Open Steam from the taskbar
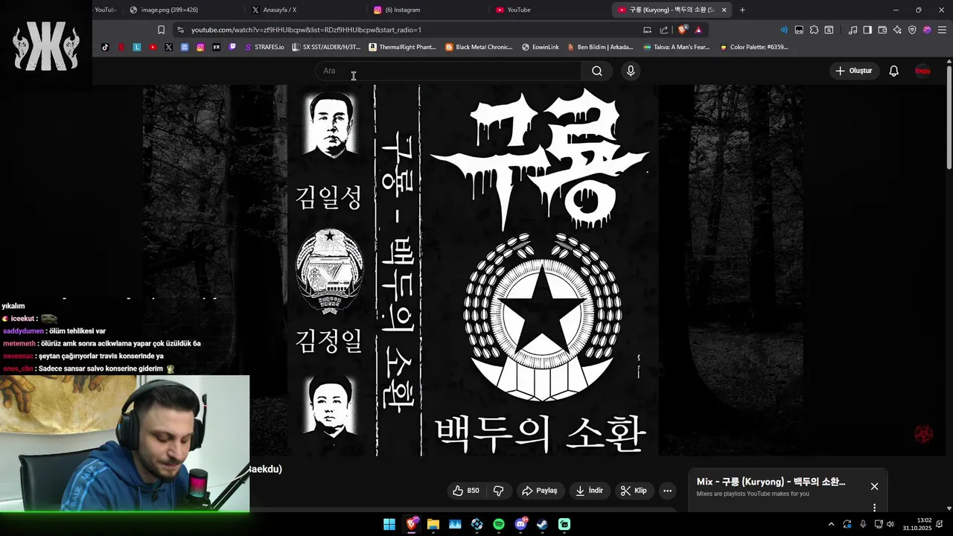 [x=543, y=524]
